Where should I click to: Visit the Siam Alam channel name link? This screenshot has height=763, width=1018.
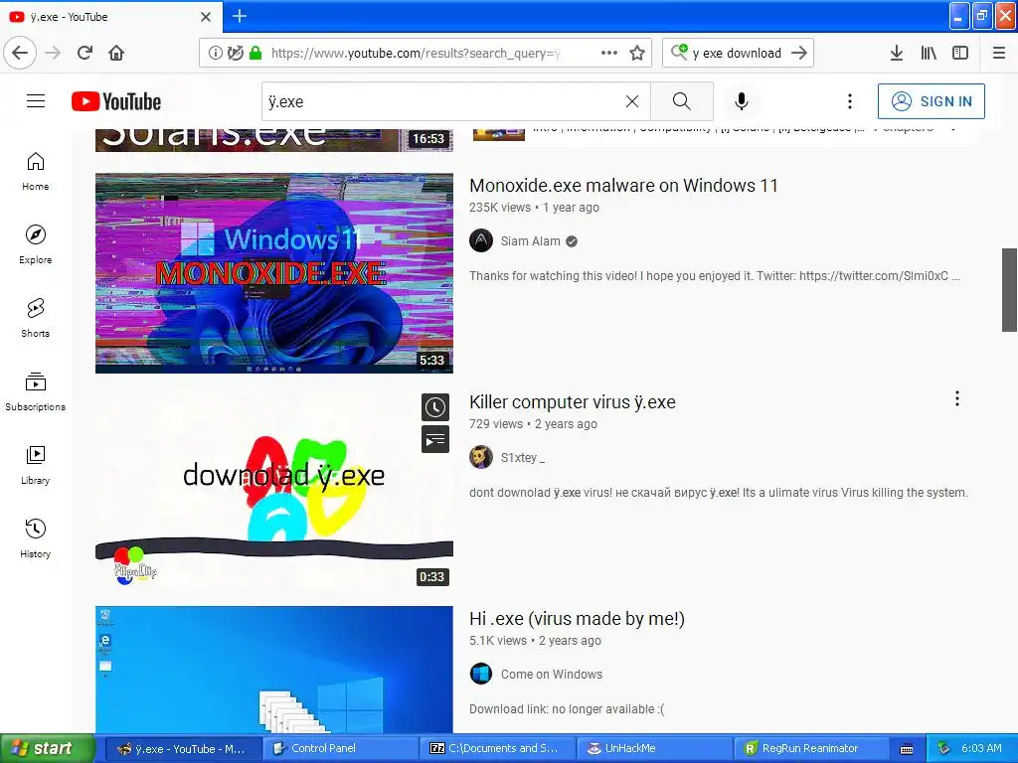(x=531, y=241)
